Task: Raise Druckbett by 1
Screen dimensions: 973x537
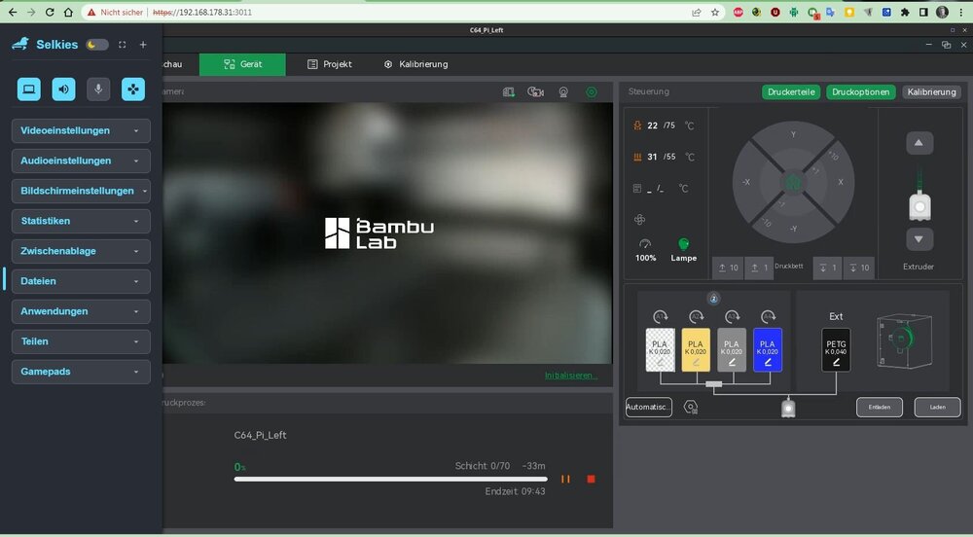Action: click(x=759, y=268)
